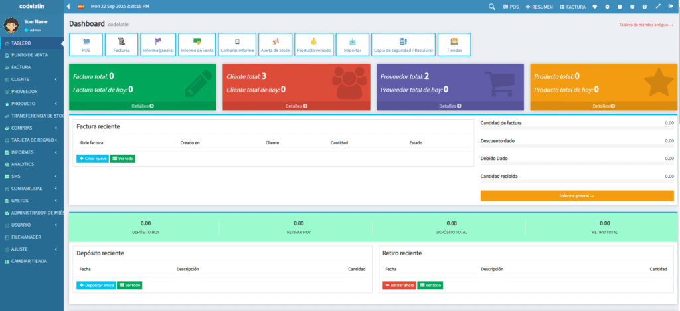Click Detalles on the Cliente total card

pos(296,106)
